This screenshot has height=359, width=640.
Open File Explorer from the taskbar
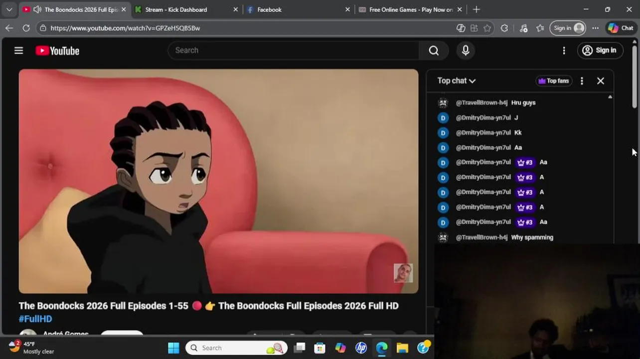402,348
